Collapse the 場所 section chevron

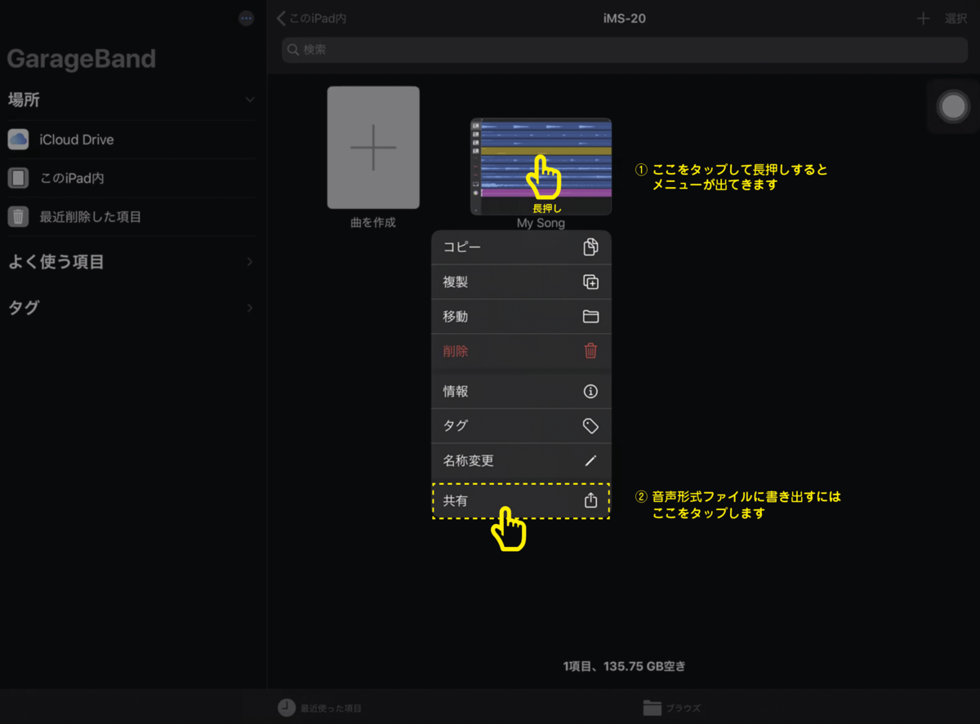[249, 100]
